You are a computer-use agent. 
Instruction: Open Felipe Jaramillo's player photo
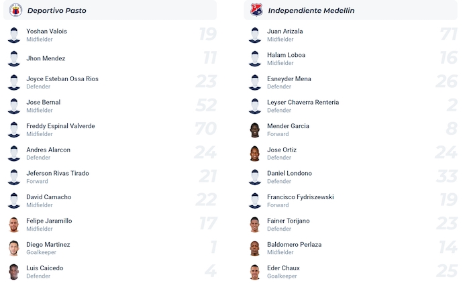tap(14, 225)
